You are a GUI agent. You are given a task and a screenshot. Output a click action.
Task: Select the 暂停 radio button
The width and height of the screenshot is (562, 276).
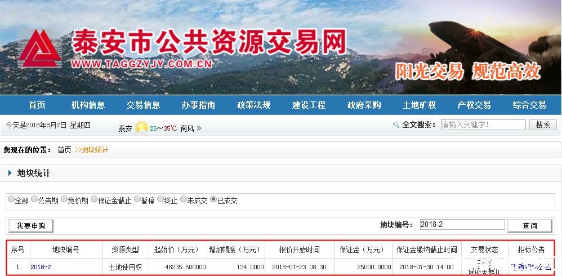point(137,199)
